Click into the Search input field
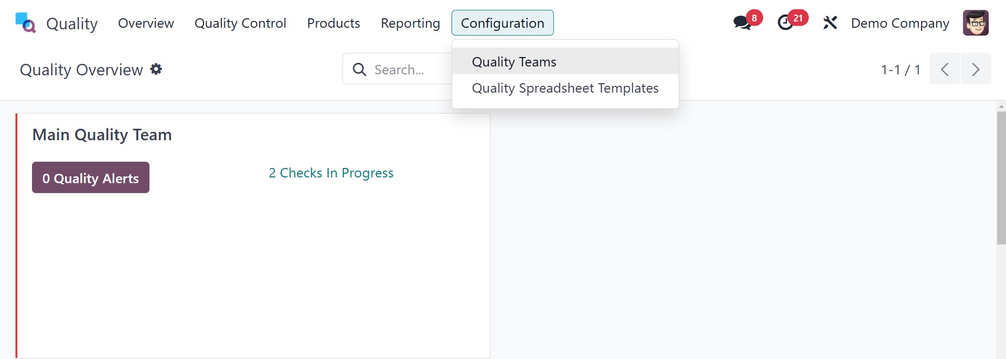1006x359 pixels. pos(409,69)
